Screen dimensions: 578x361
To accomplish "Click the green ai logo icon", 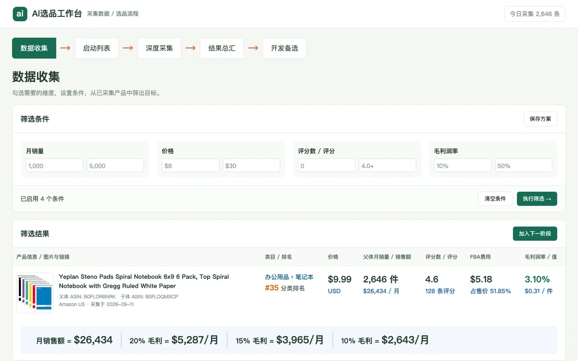I will coord(20,14).
